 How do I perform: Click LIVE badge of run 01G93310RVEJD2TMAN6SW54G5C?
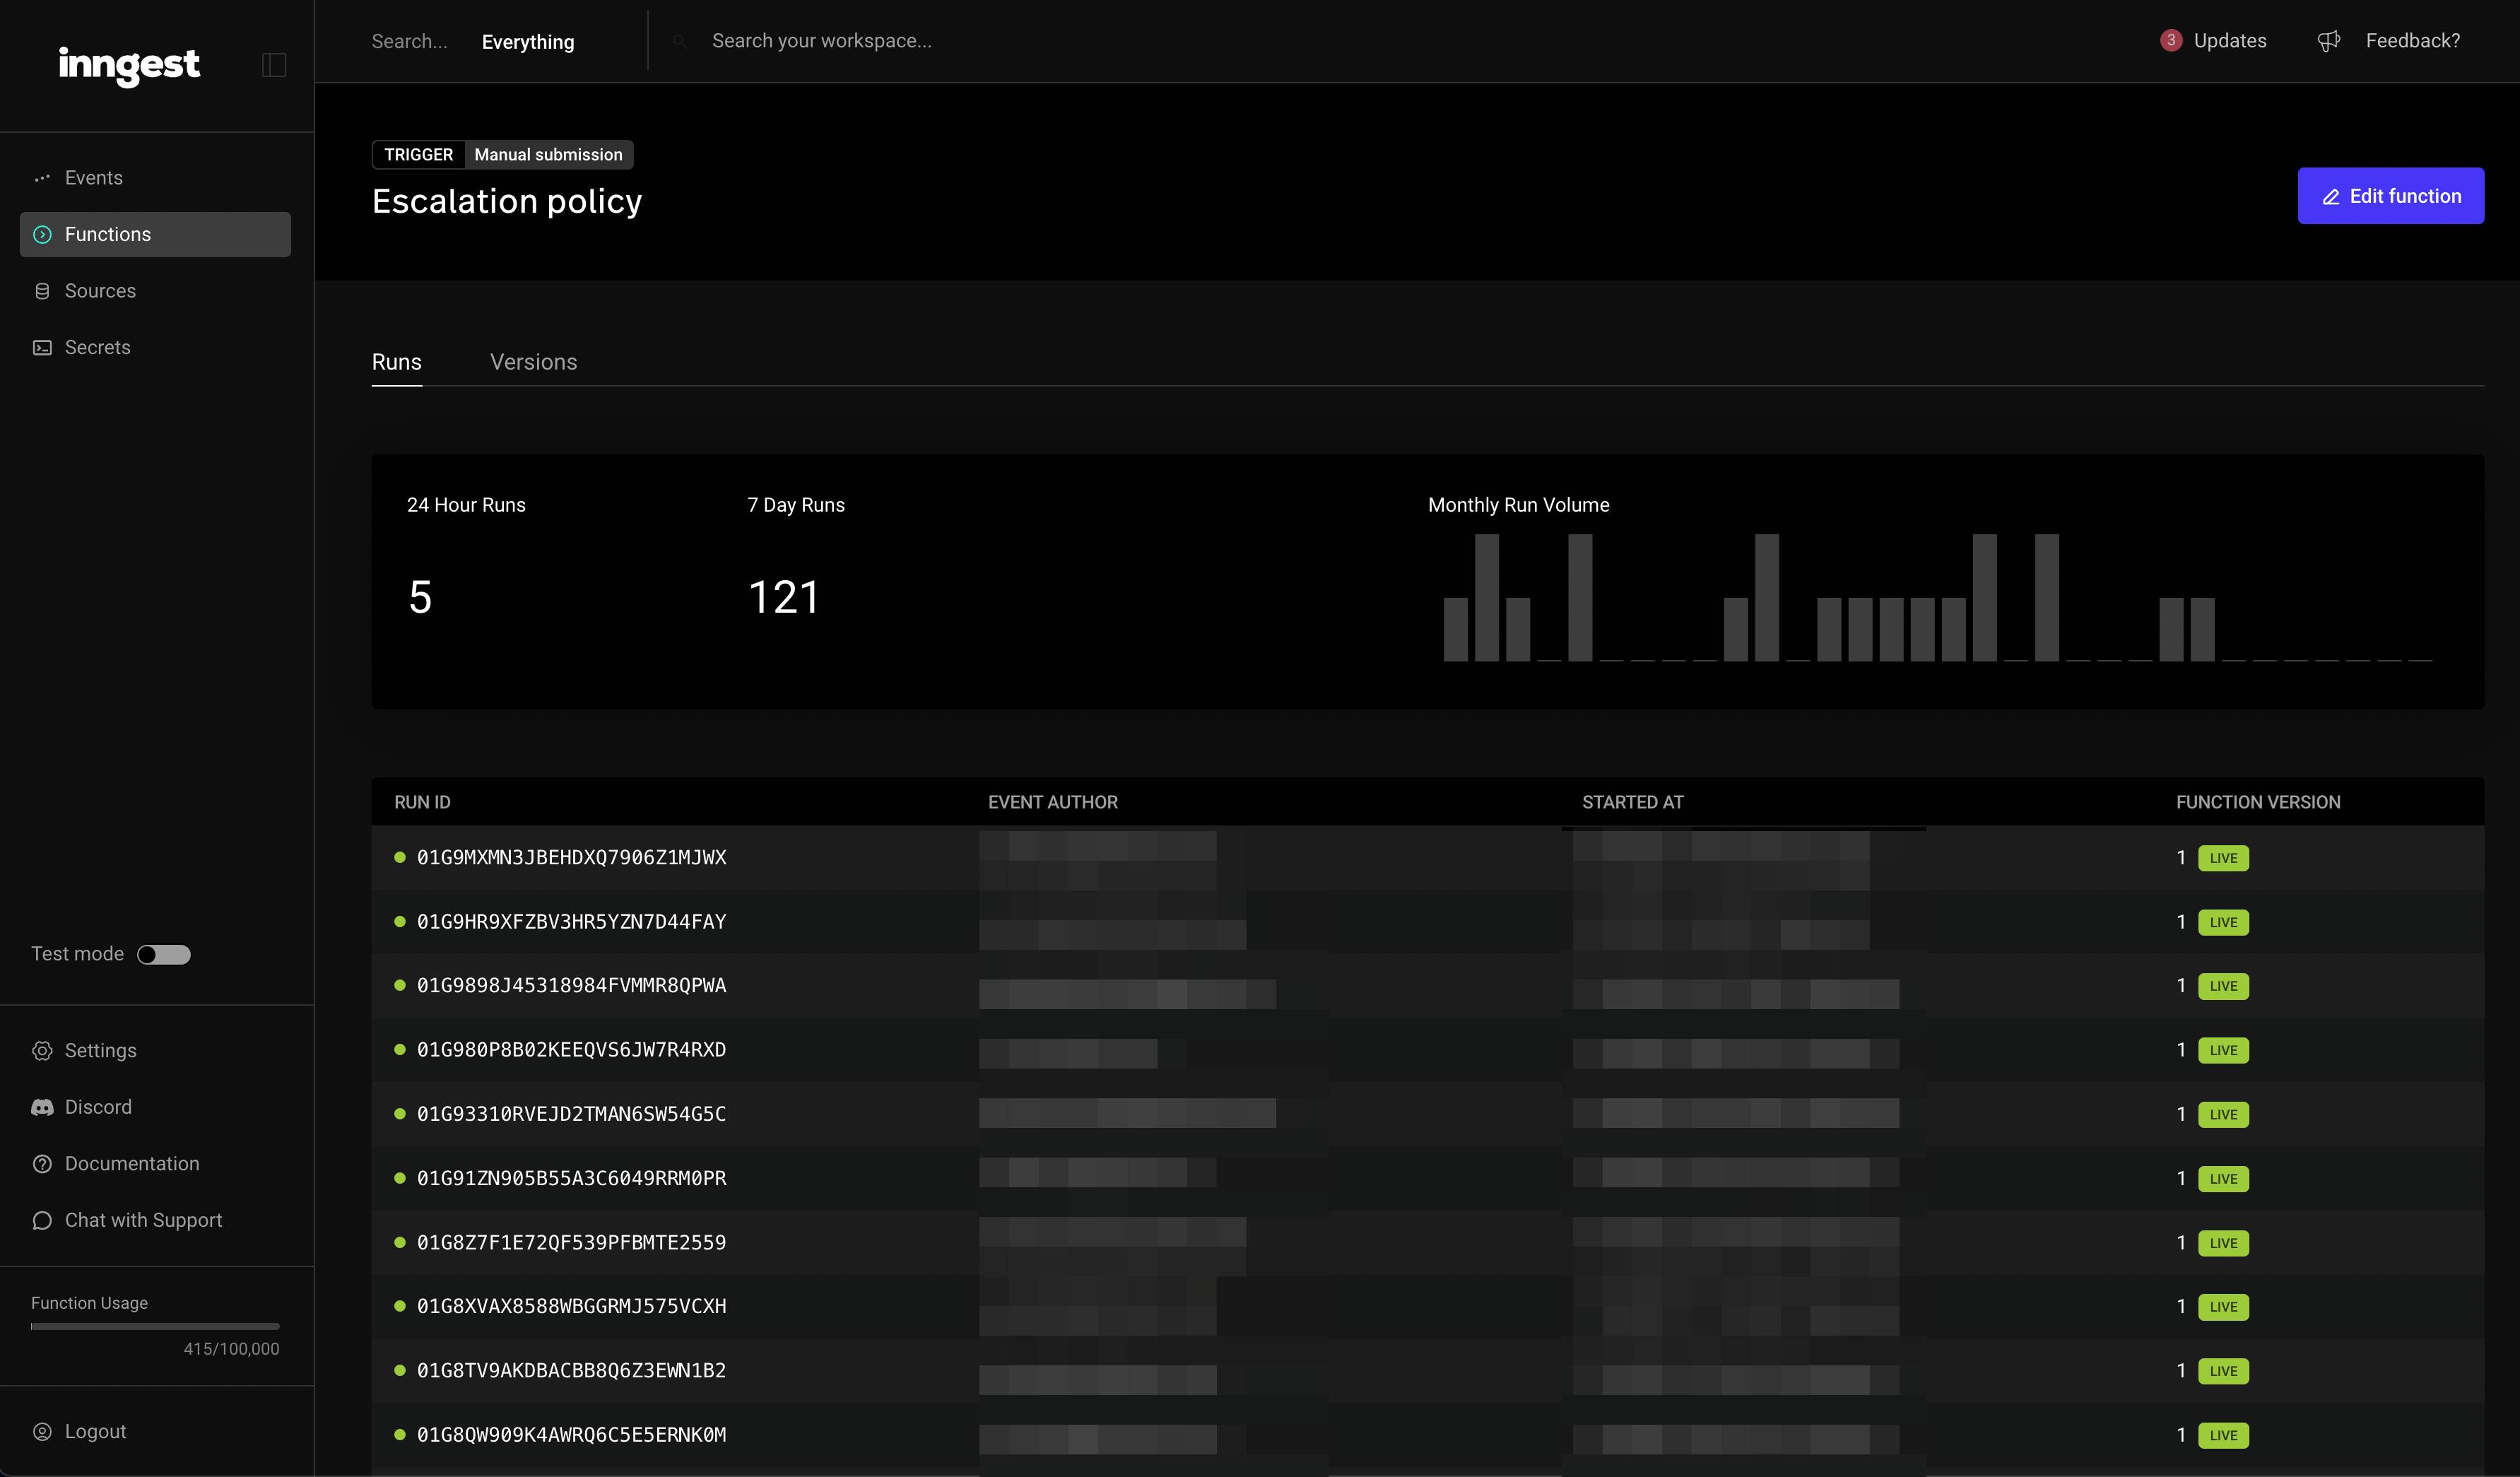2223,1114
